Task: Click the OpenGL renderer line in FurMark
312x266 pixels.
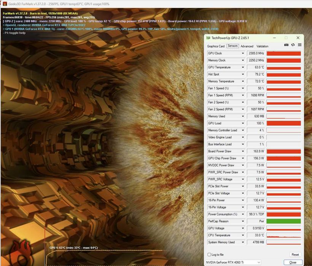Action: coord(44,25)
